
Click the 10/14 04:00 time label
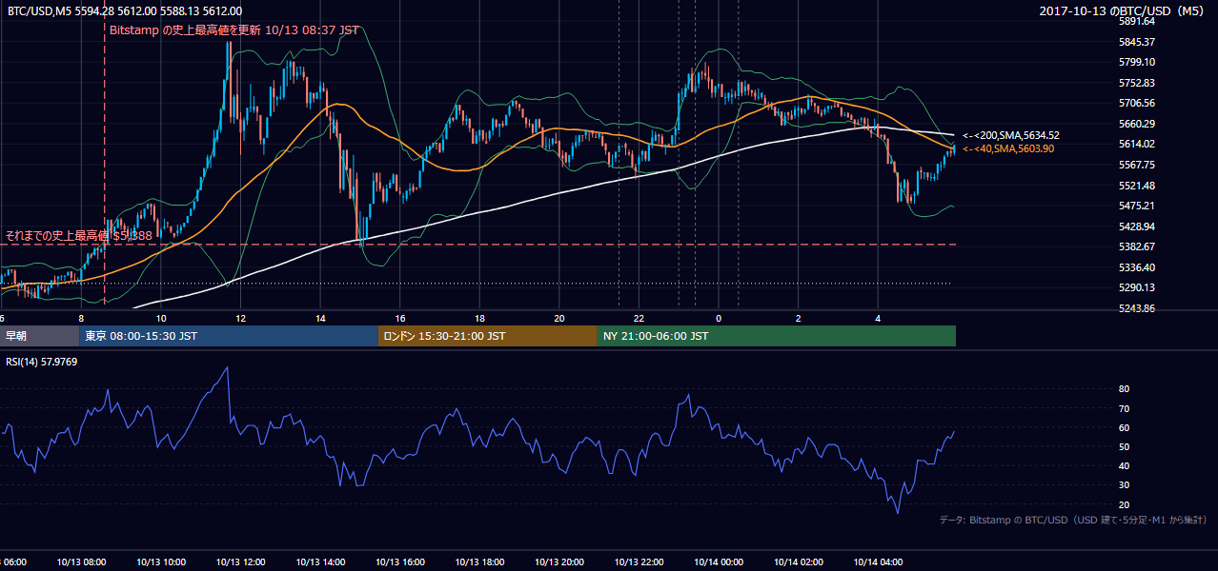click(x=878, y=562)
